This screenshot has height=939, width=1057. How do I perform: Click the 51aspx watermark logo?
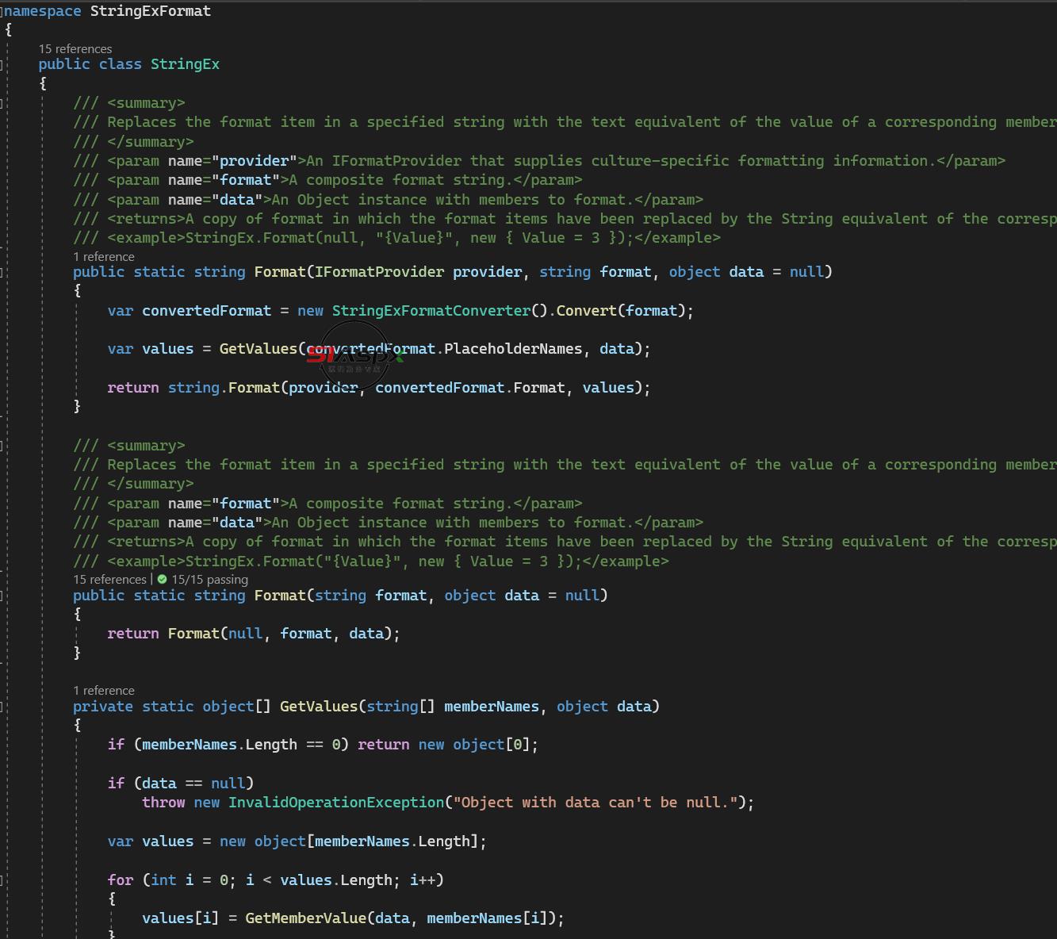point(354,355)
